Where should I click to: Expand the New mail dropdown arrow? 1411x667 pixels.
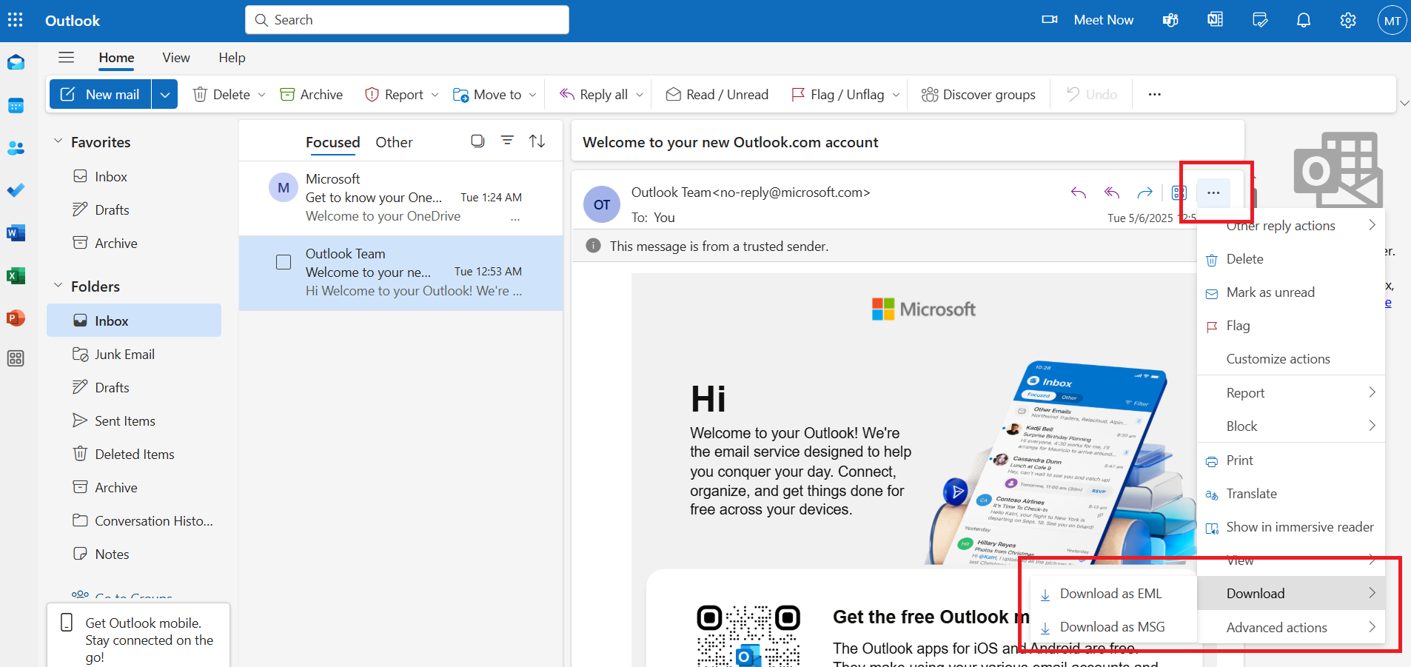point(165,94)
